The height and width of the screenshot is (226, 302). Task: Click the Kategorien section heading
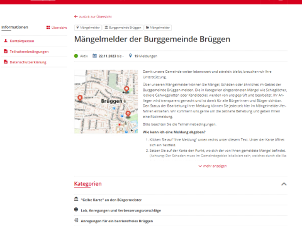88,184
